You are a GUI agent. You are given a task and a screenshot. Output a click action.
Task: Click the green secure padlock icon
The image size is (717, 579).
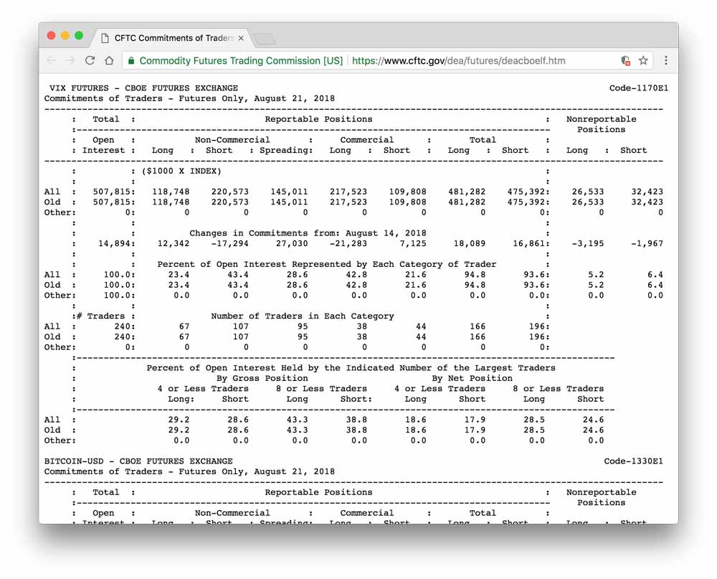[x=131, y=60]
